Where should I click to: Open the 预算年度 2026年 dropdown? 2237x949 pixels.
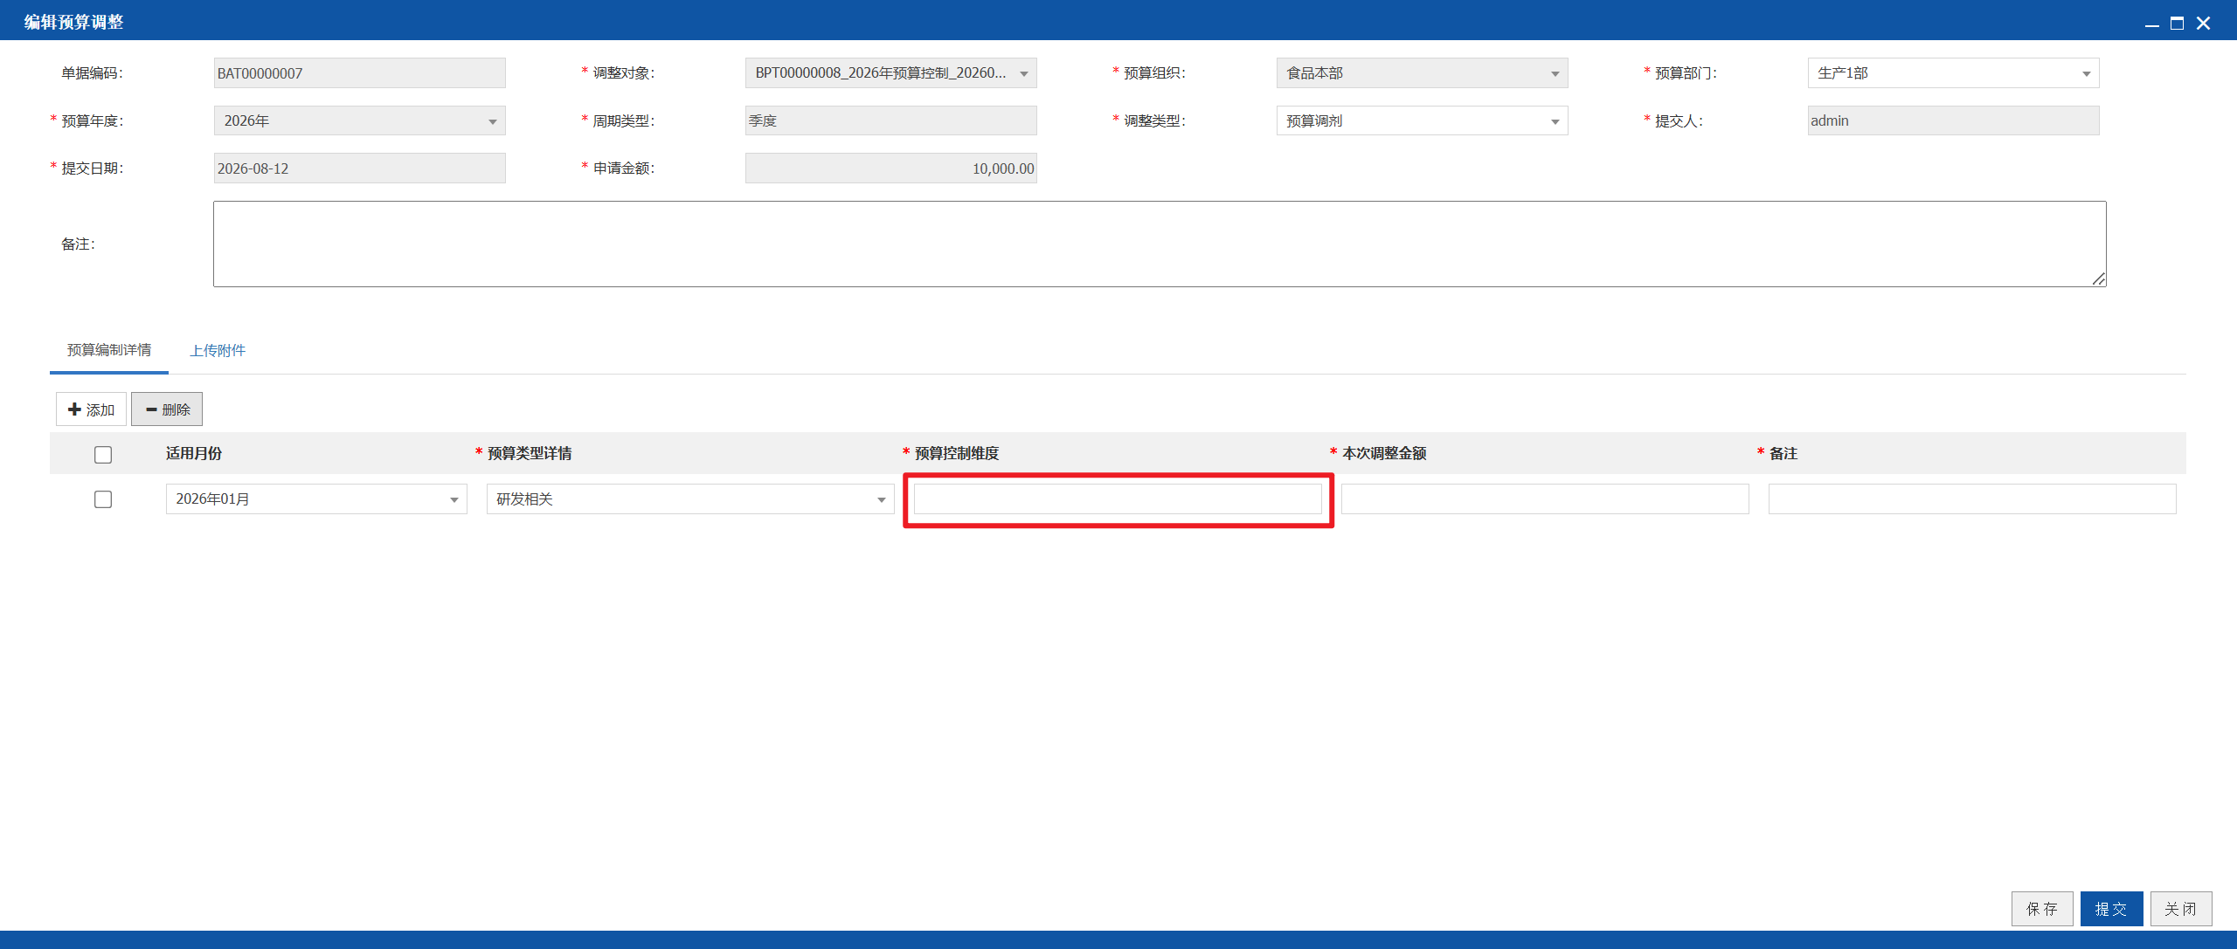pyautogui.click(x=360, y=120)
